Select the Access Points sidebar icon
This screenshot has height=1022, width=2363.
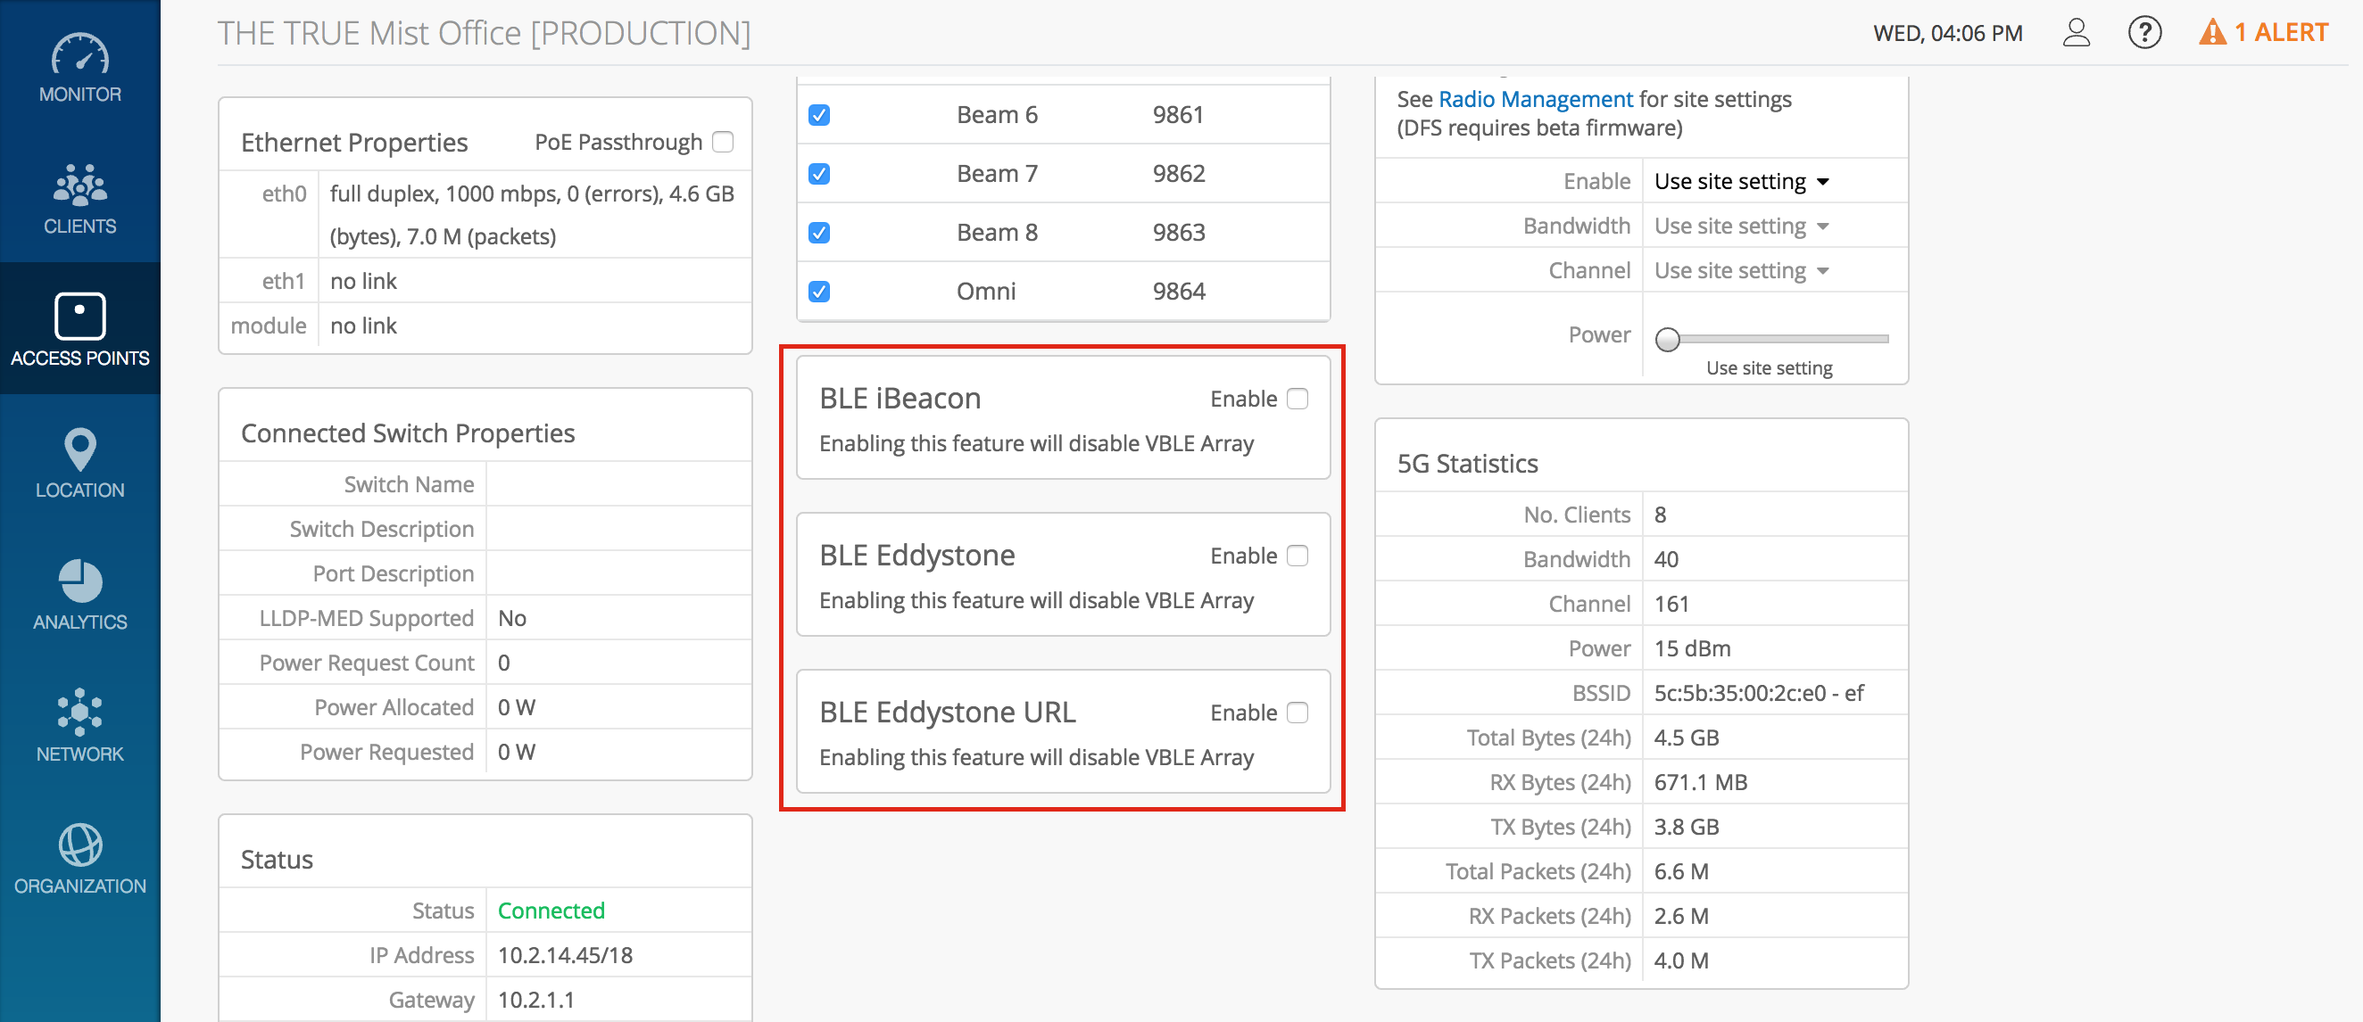(x=79, y=317)
